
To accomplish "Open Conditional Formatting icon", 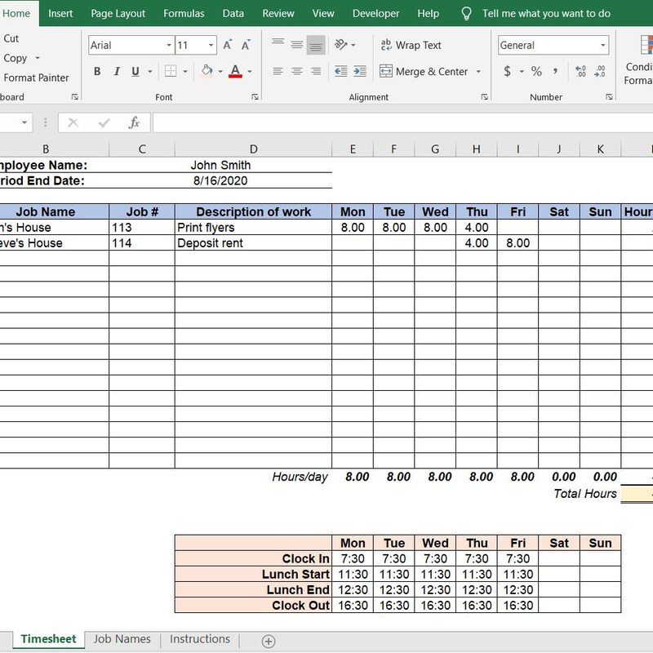I will 645,45.
